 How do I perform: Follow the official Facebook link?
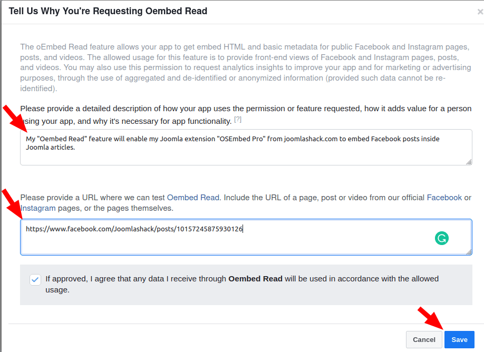(444, 198)
